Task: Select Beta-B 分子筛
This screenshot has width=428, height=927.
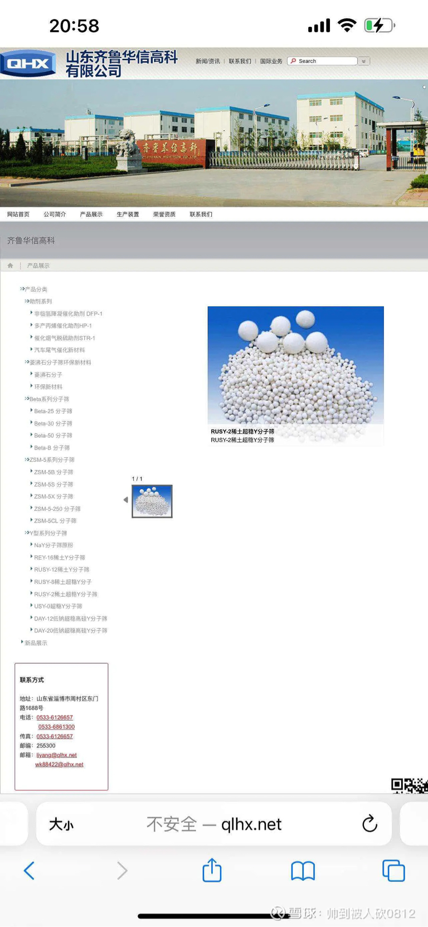Action: click(52, 448)
